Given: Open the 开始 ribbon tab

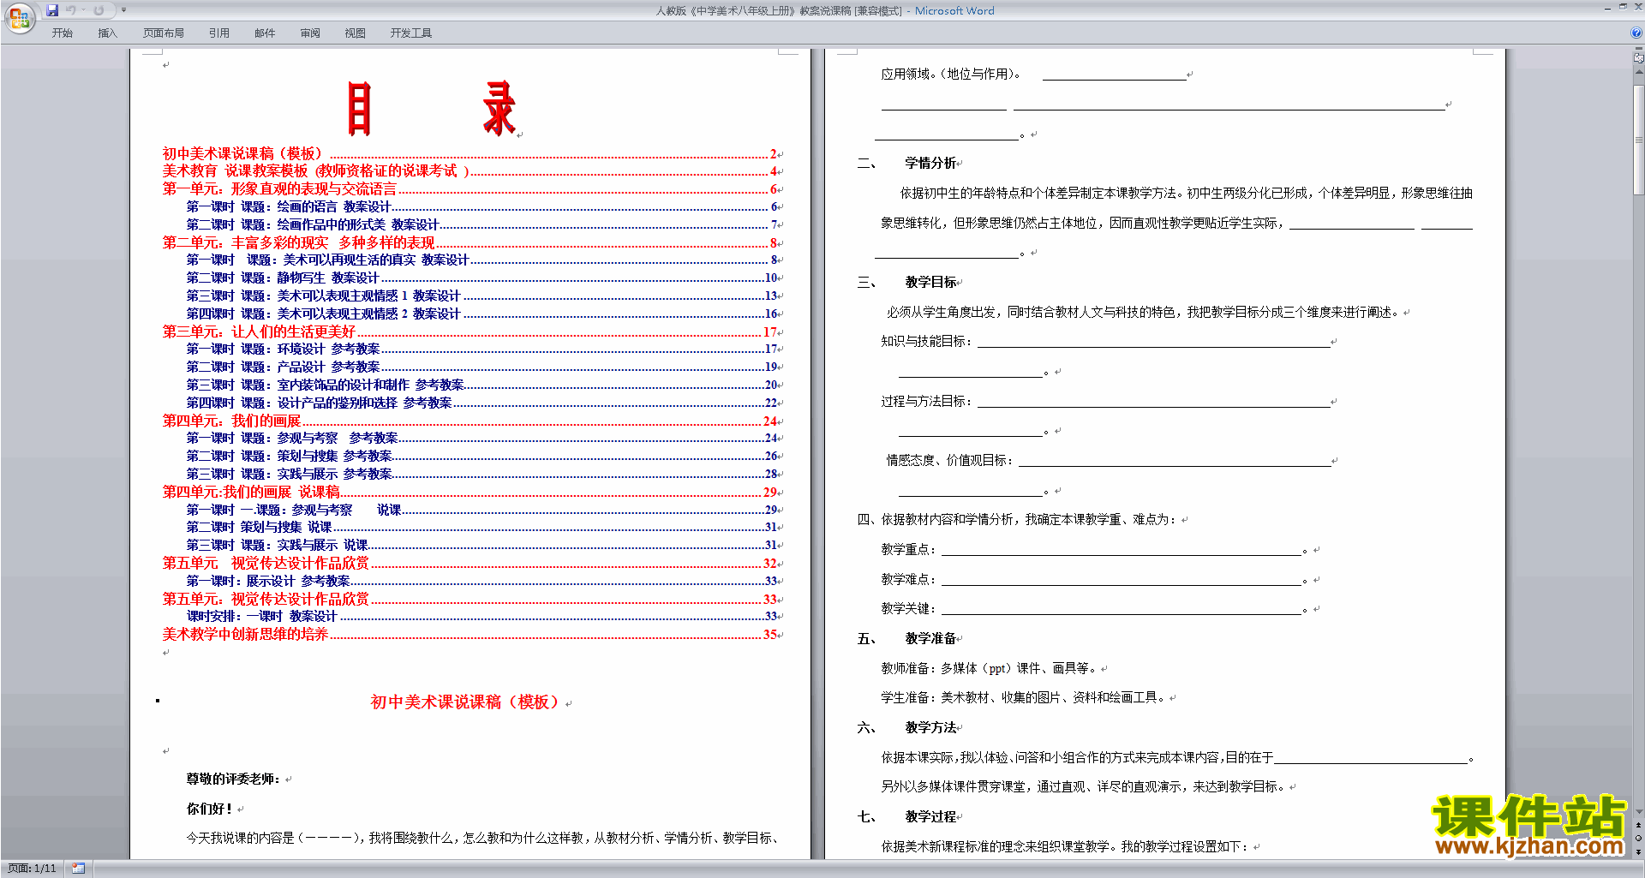Looking at the screenshot, I should point(62,33).
